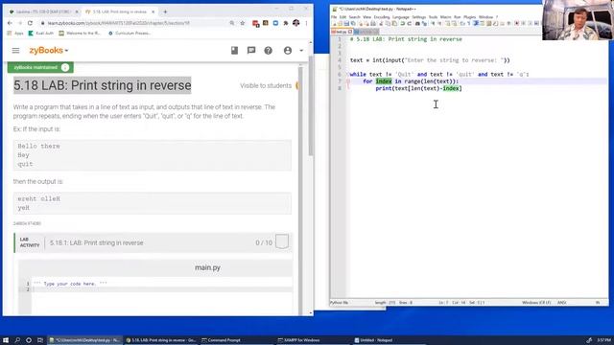Open the Chrome profile avatar
The height and width of the screenshot is (345, 614).
pyautogui.click(x=296, y=23)
